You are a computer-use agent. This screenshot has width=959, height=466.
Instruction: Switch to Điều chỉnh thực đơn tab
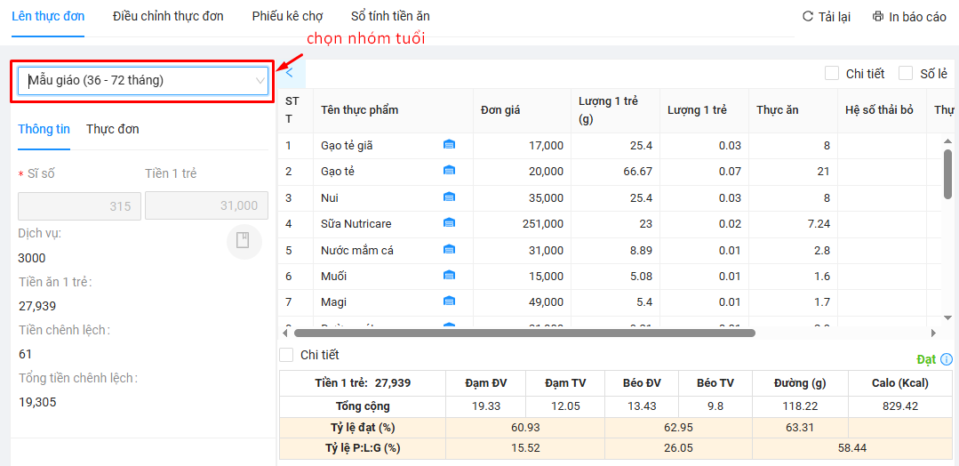168,17
